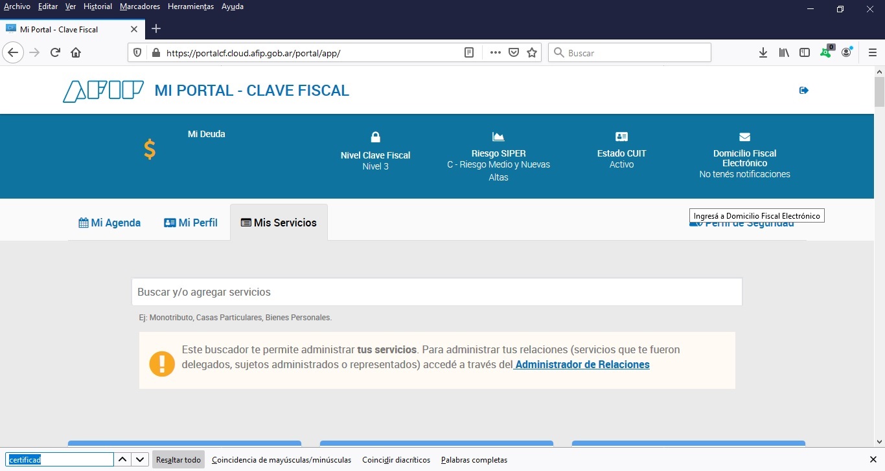Go to next find match
Viewport: 885px width, 471px height.
(140, 460)
